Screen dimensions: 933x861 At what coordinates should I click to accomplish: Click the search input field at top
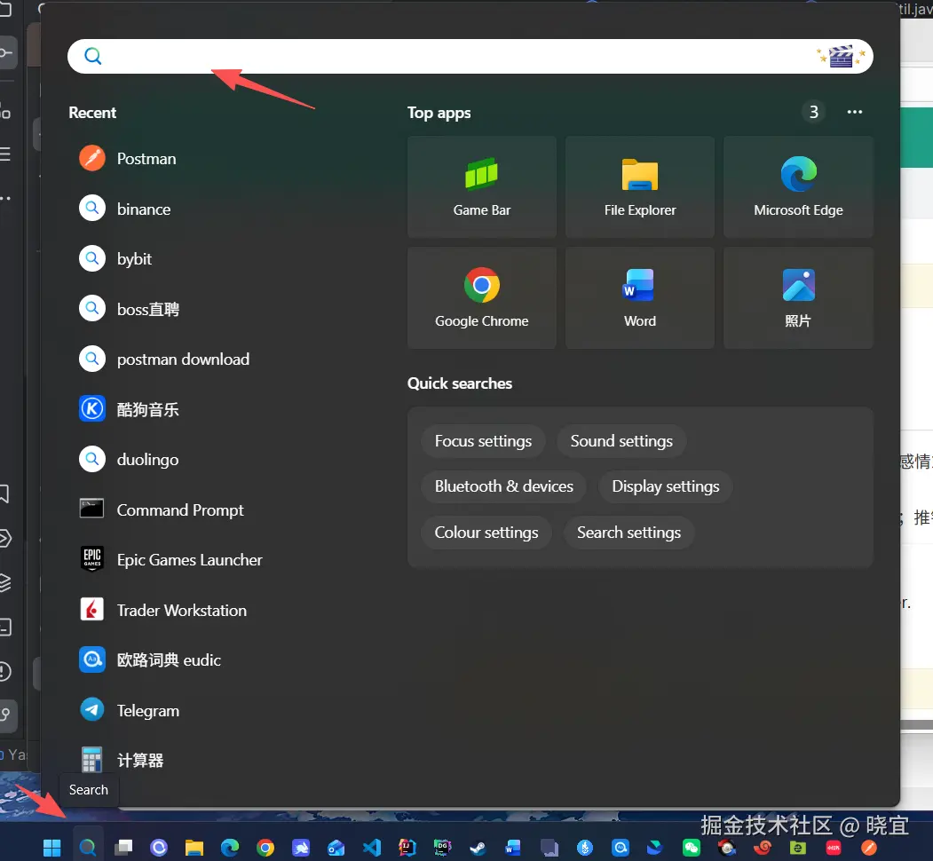click(470, 57)
